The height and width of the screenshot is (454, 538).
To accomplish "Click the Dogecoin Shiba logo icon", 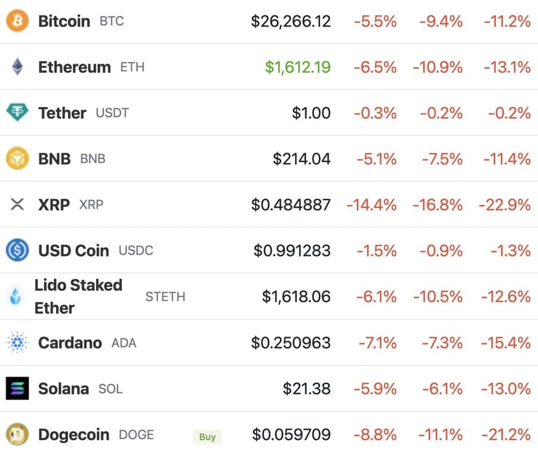I will [x=18, y=434].
